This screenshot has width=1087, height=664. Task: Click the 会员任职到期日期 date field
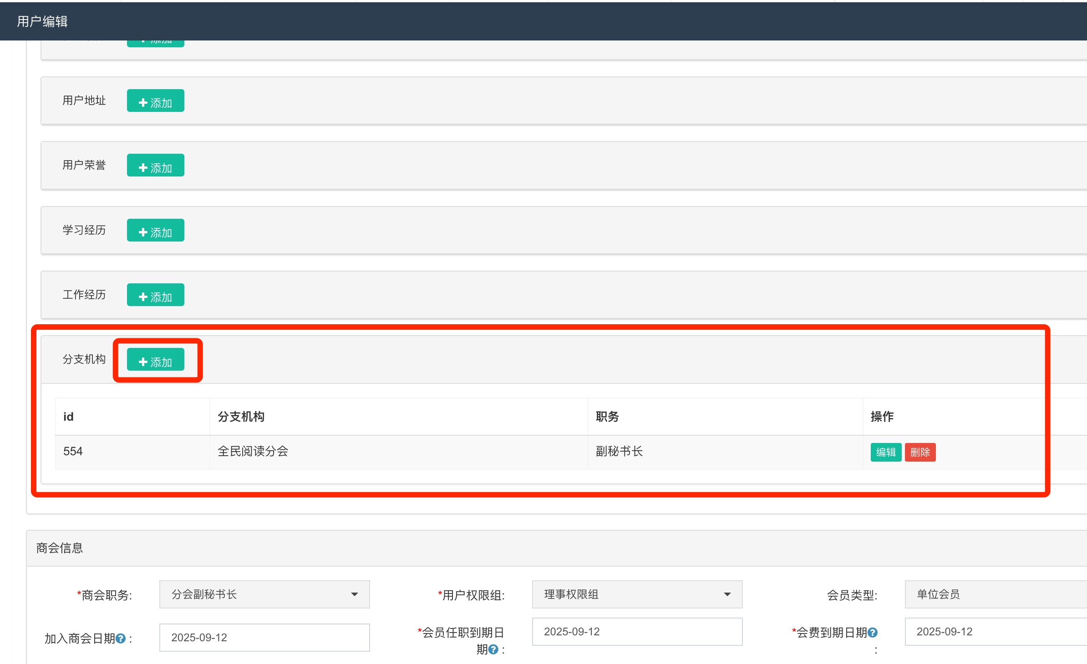click(637, 632)
